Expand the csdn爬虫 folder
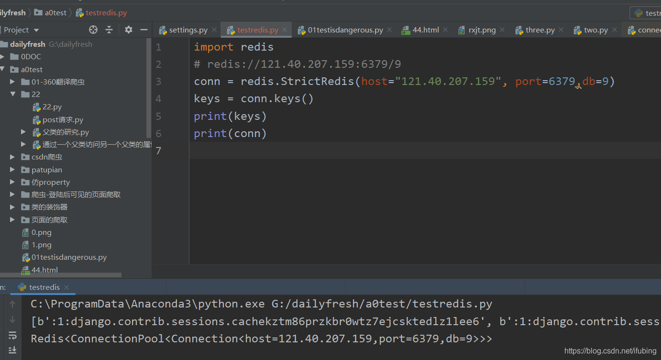661x360 pixels. [x=12, y=157]
